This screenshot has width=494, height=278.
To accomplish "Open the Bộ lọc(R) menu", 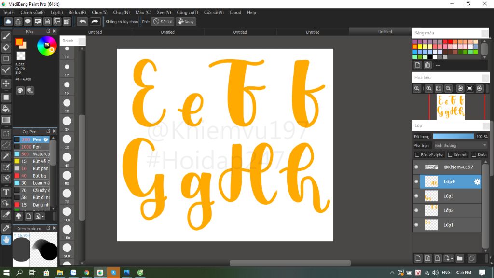I will pyautogui.click(x=77, y=12).
